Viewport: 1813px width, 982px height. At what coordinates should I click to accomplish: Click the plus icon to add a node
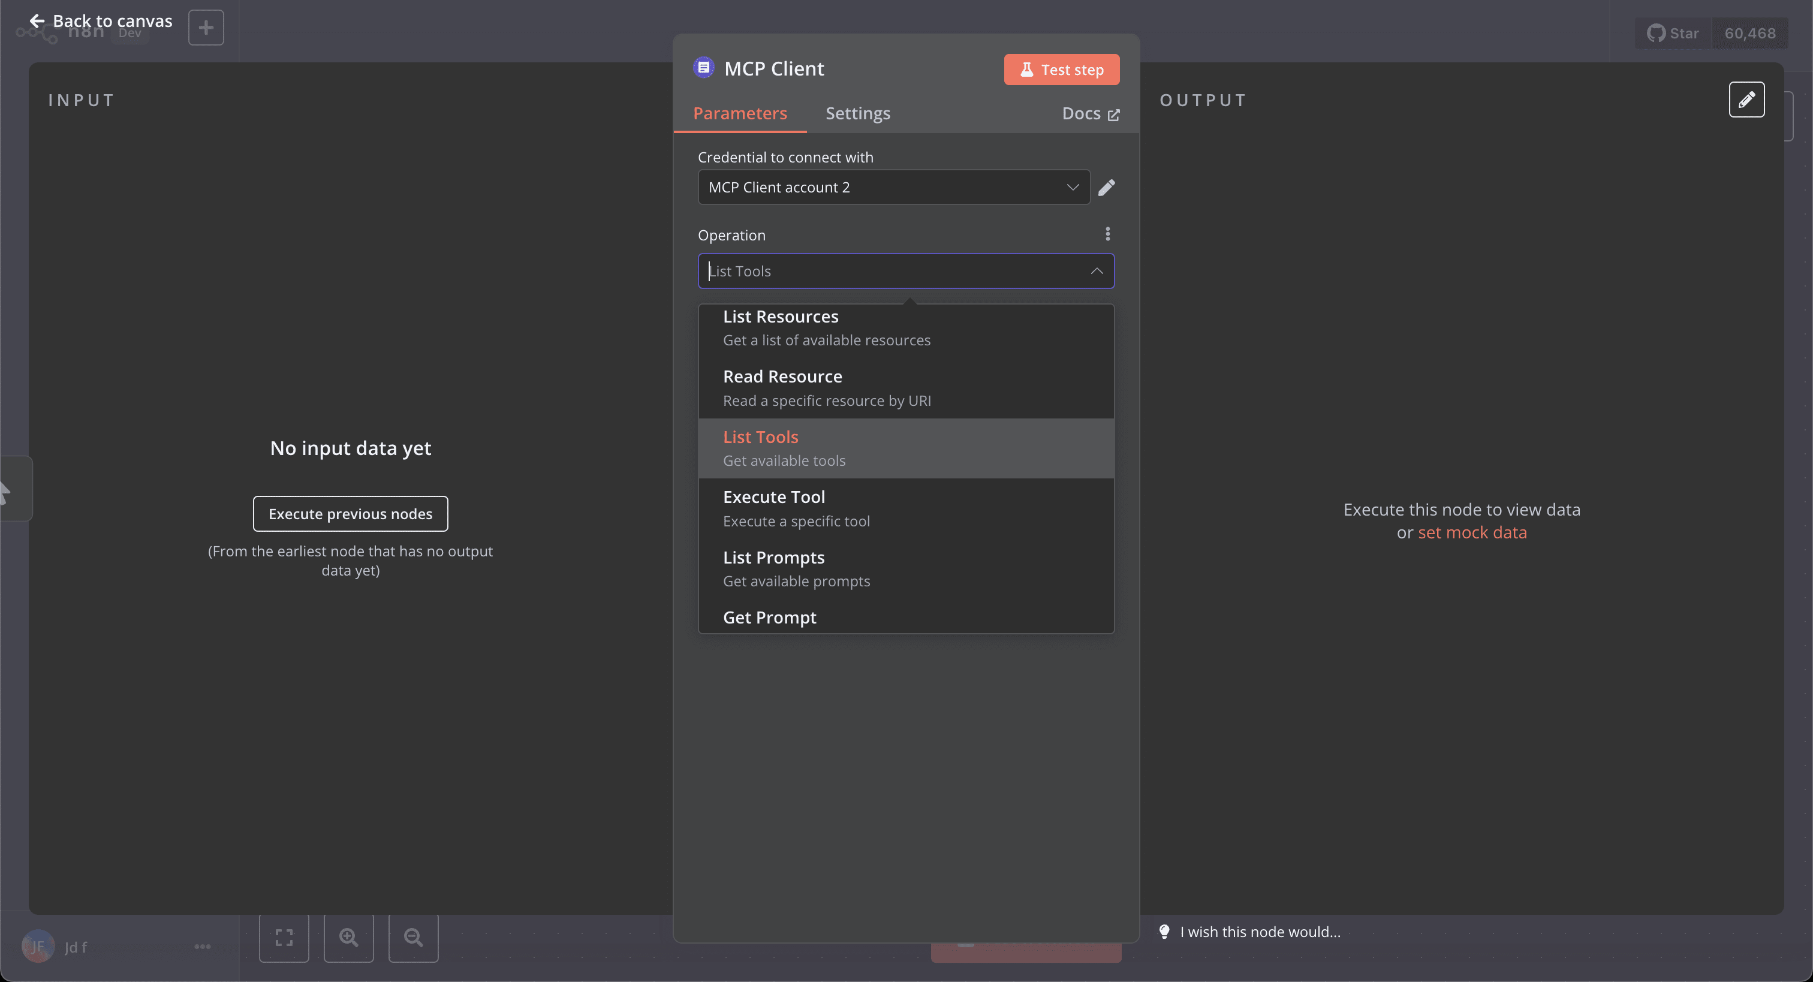[x=206, y=28]
